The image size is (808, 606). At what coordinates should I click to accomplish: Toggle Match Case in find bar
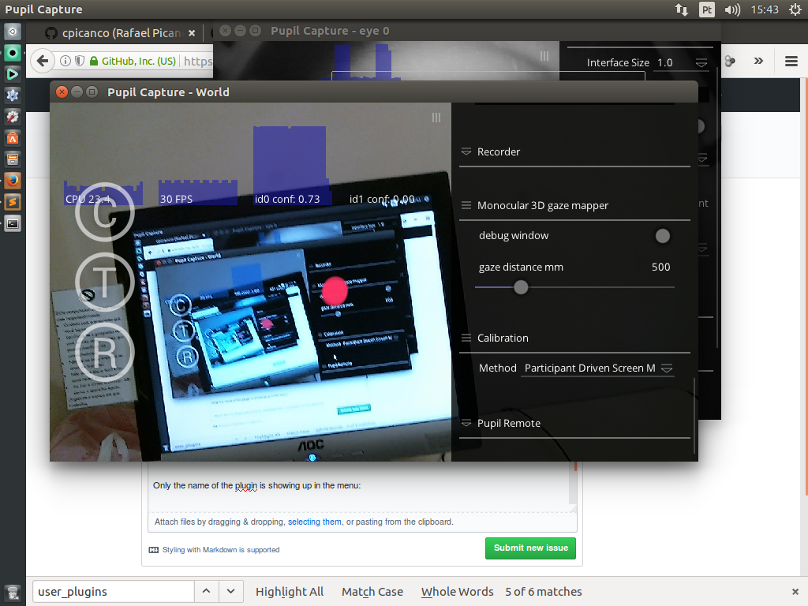(x=372, y=592)
